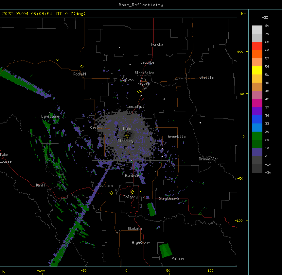Click the -30 value in the dBZ legend
The image size is (282, 275).
[268, 172]
